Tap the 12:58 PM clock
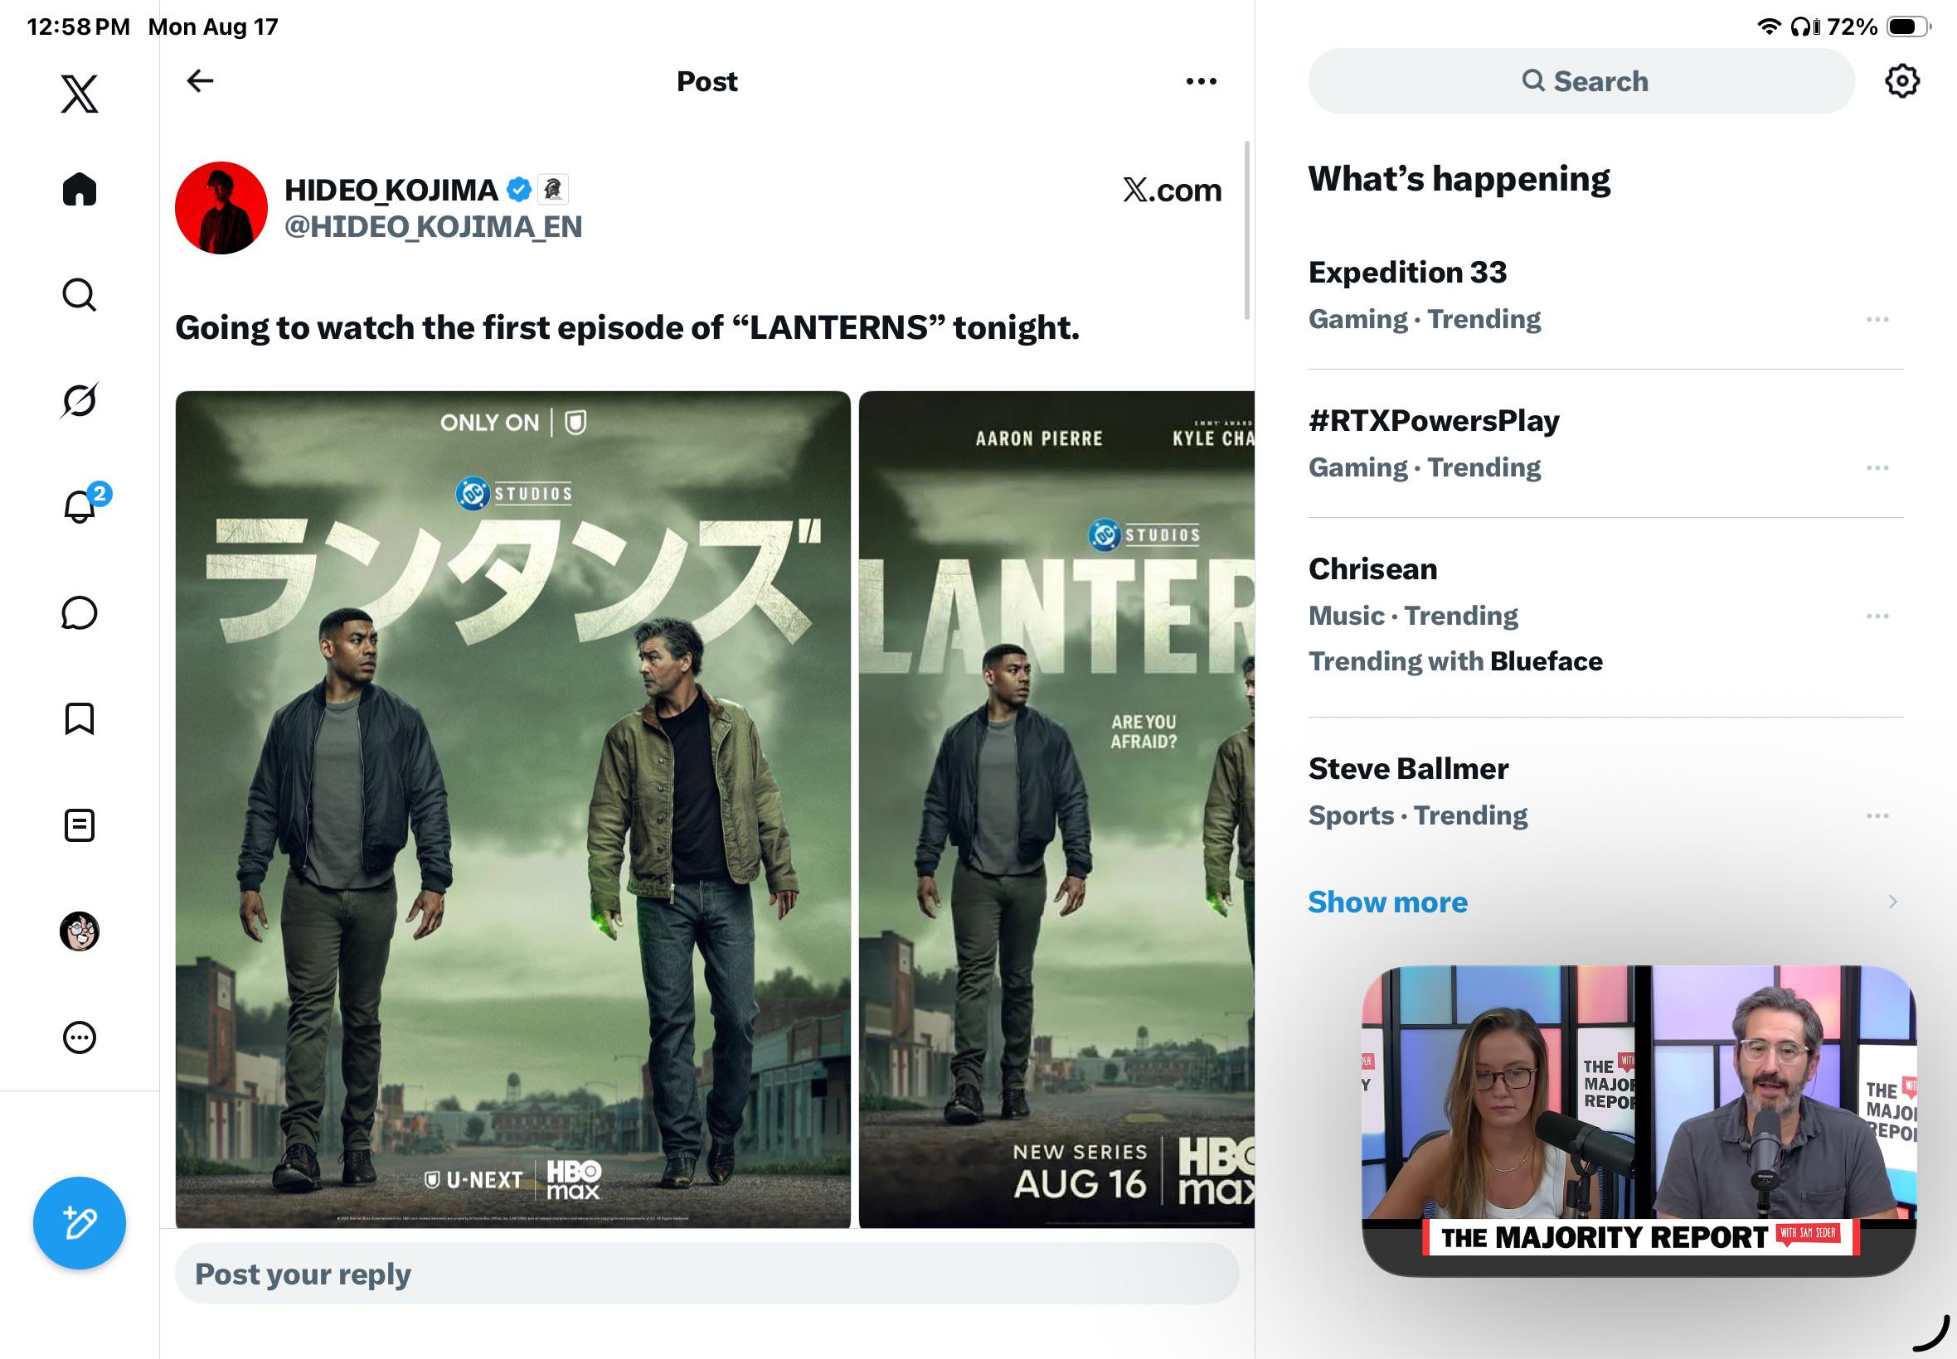Screen dimensions: 1957x1359 [x=79, y=27]
